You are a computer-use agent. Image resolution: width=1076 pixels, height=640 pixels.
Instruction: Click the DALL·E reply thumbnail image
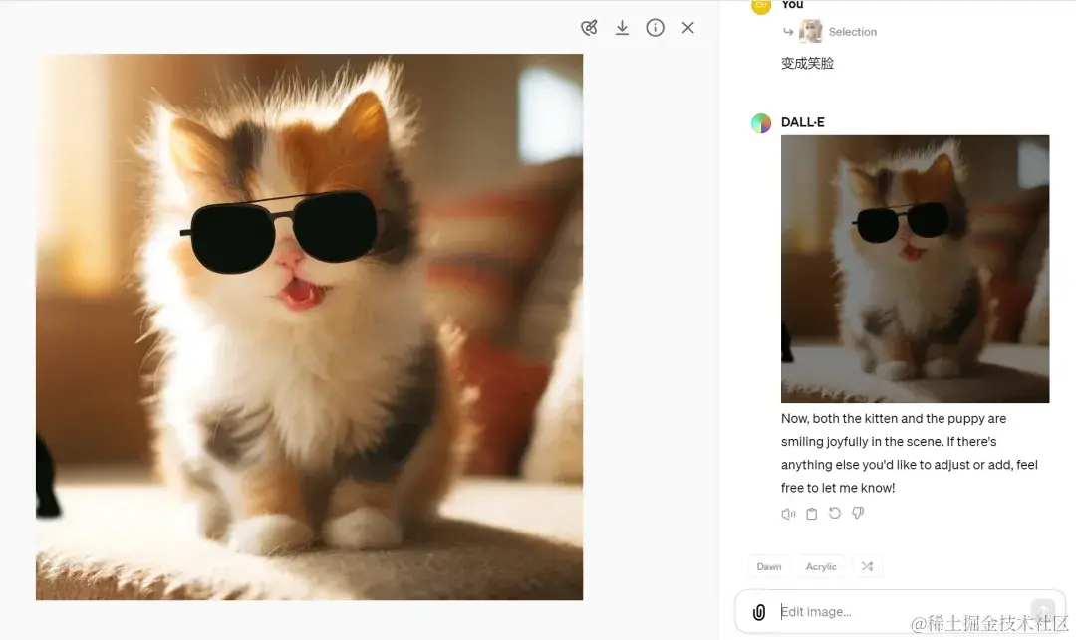point(915,269)
